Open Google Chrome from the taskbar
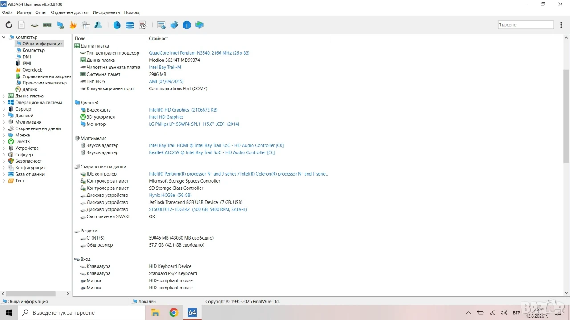The image size is (570, 320). (x=174, y=312)
